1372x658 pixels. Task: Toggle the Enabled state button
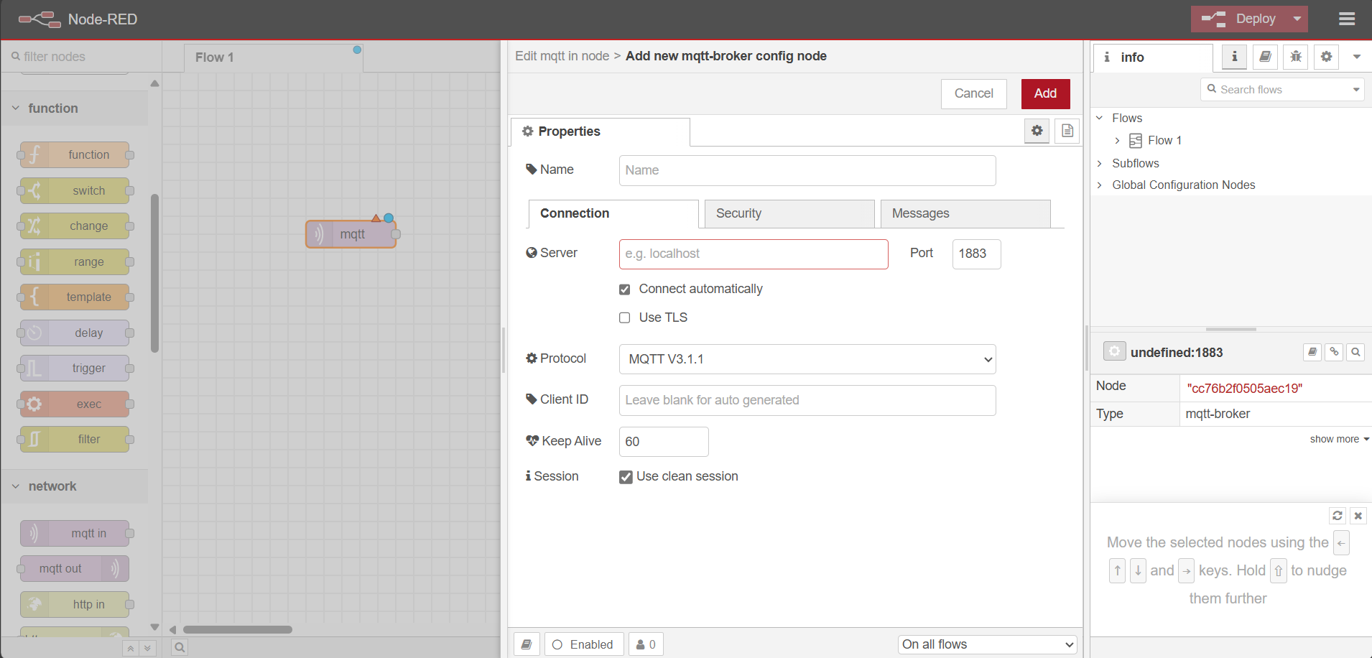583,644
